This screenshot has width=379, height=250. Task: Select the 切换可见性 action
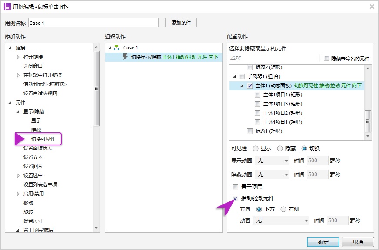pyautogui.click(x=43, y=139)
